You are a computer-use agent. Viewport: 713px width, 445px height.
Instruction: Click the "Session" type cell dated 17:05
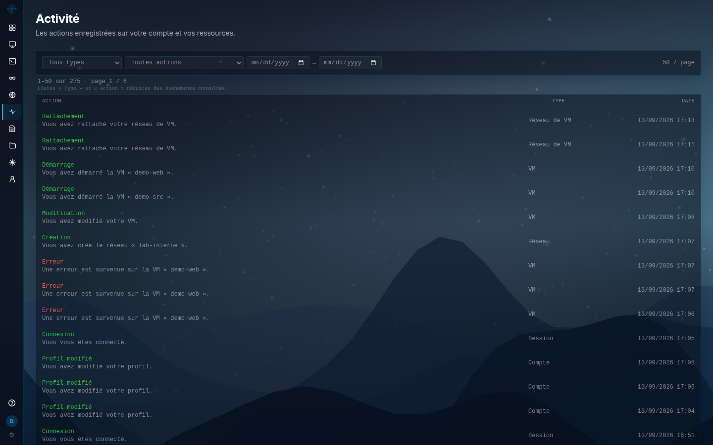541,339
